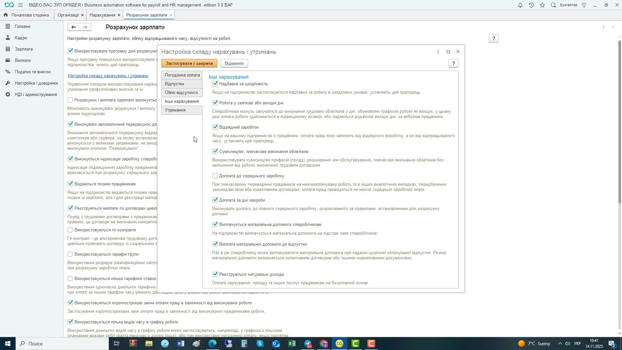The height and width of the screenshot is (350, 622).
Task: Toggle Реєструються натуральні доходи checkbox
Action: [x=215, y=274]
